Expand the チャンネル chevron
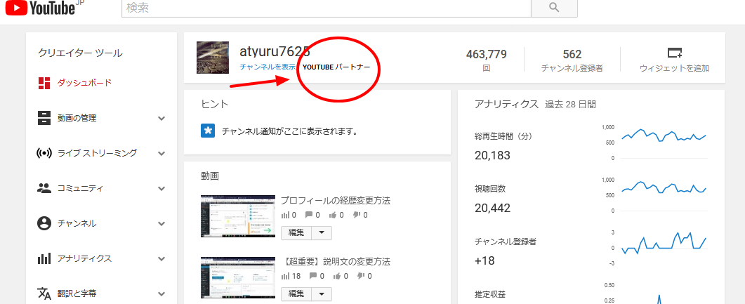This screenshot has height=304, width=745. pos(161,224)
